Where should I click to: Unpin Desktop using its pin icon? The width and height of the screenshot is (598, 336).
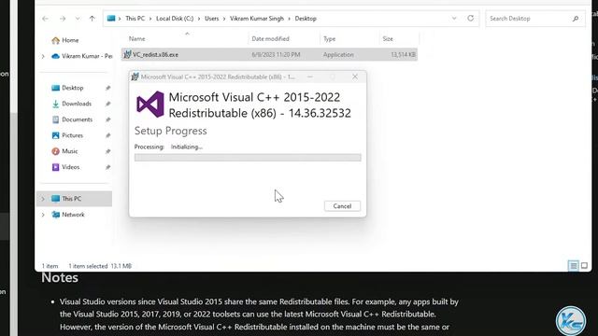click(x=108, y=88)
